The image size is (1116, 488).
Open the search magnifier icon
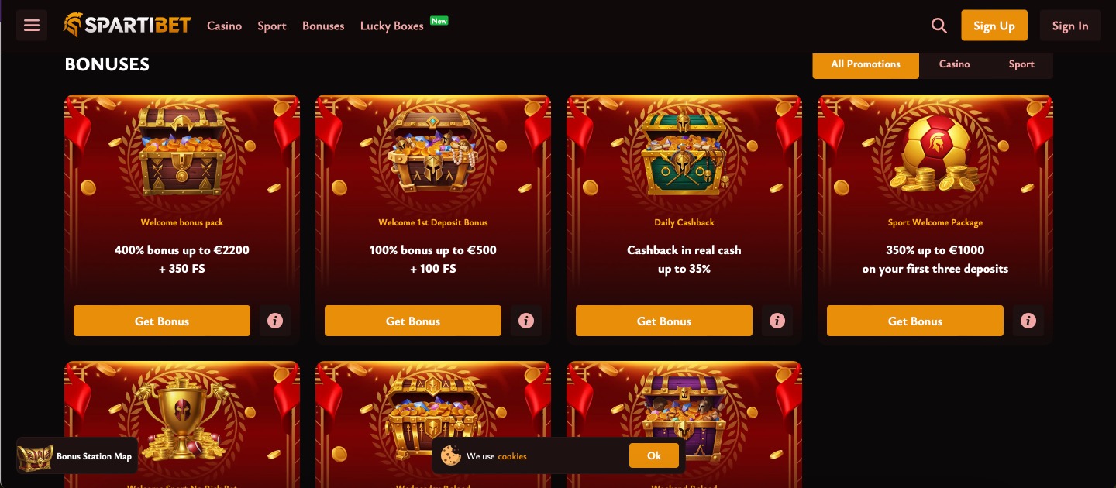click(x=939, y=26)
